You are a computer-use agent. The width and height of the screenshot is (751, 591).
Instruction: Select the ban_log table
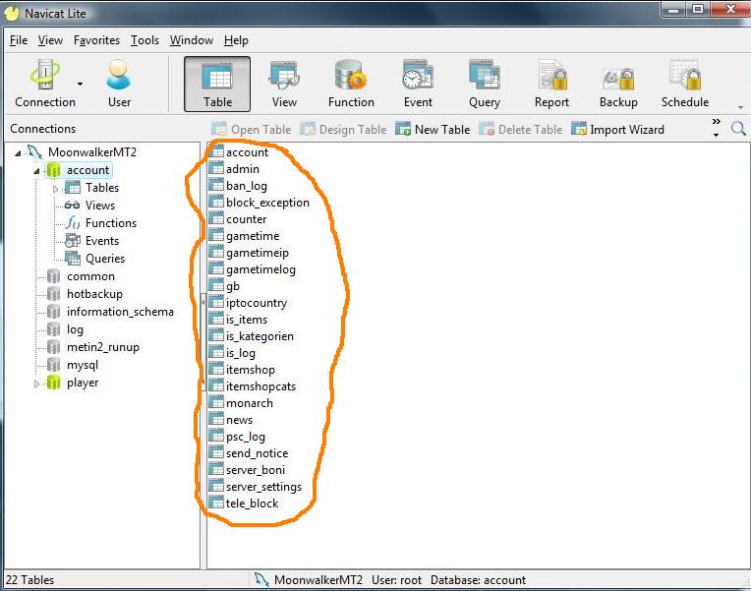coord(239,186)
